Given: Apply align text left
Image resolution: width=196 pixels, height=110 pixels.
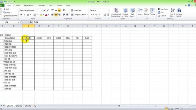Looking at the screenshot, I should tap(52, 15).
